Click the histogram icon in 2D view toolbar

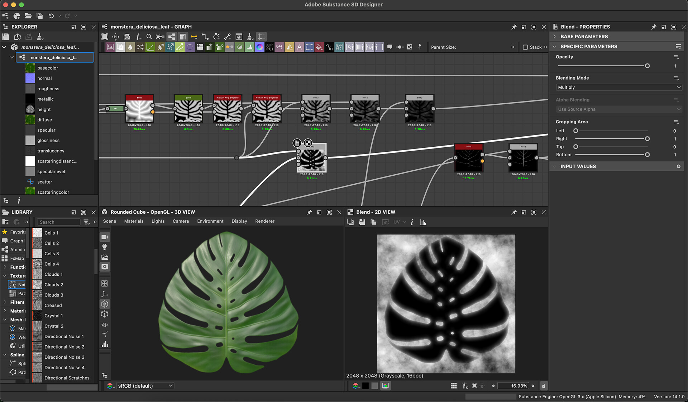pyautogui.click(x=423, y=222)
